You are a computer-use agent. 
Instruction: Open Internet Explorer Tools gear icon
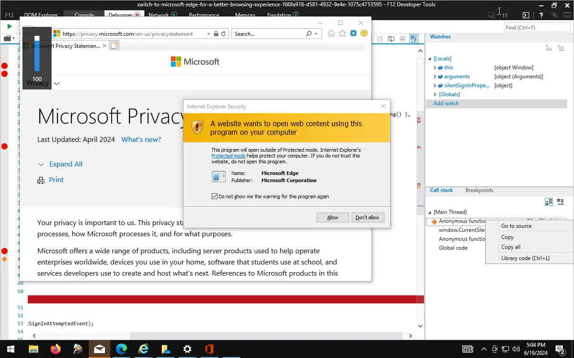353,34
